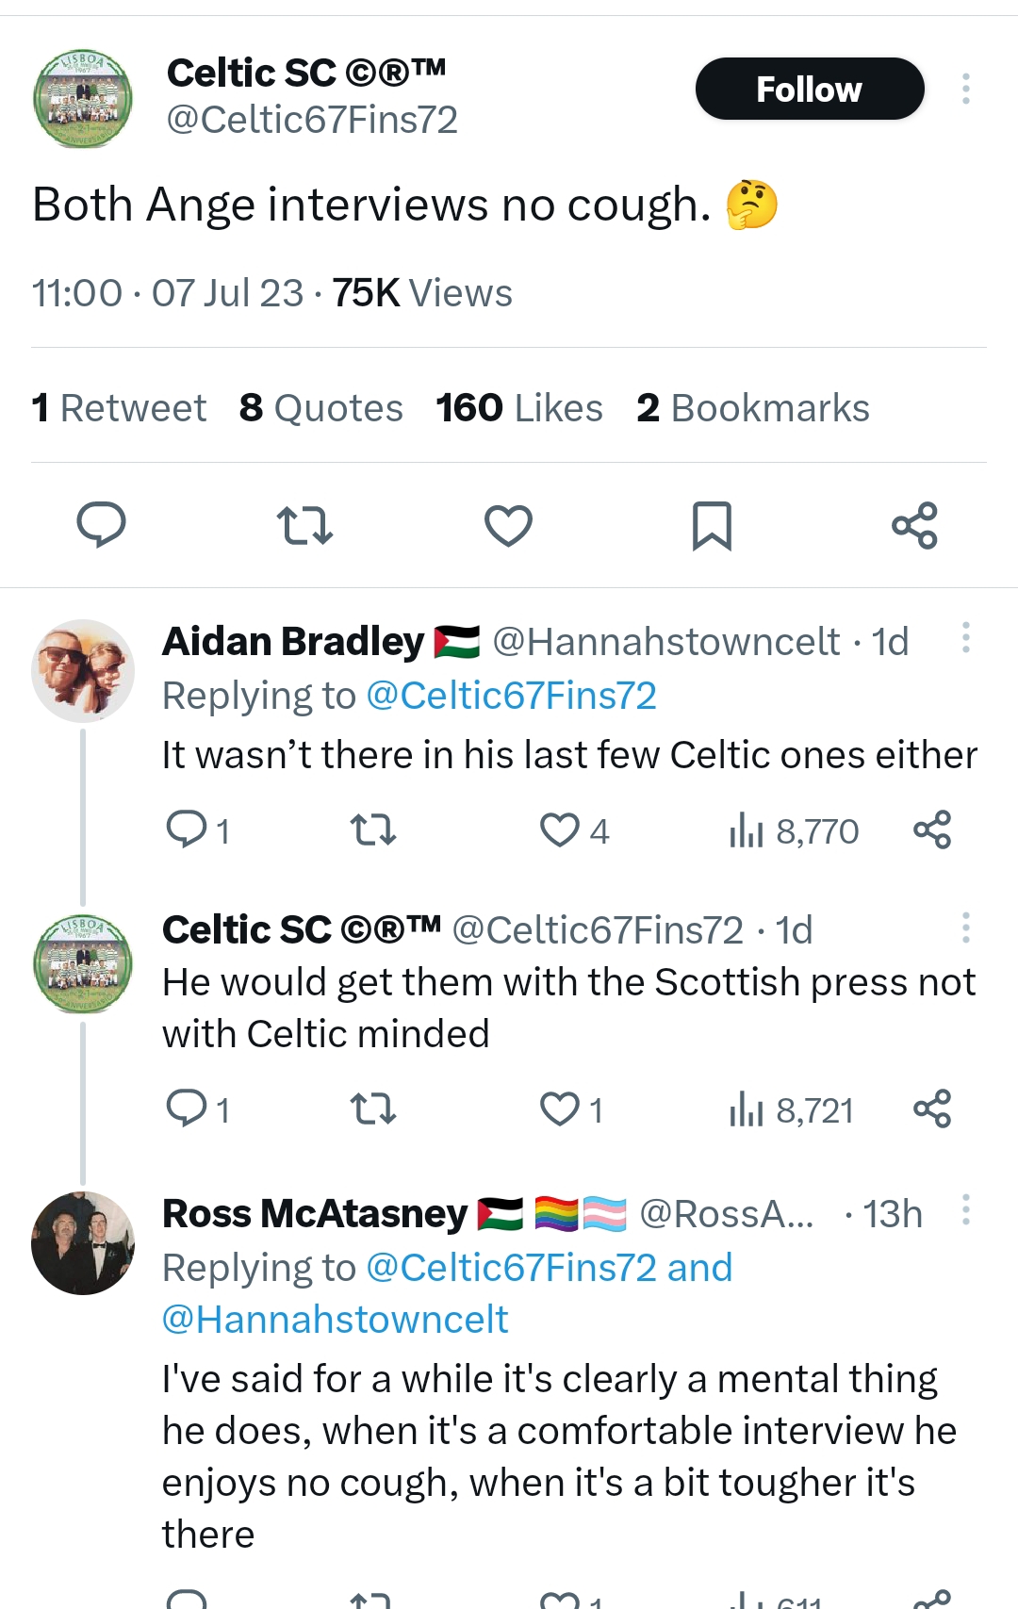Share Aidan Bradley's reply
This screenshot has width=1018, height=1609.
(x=932, y=830)
